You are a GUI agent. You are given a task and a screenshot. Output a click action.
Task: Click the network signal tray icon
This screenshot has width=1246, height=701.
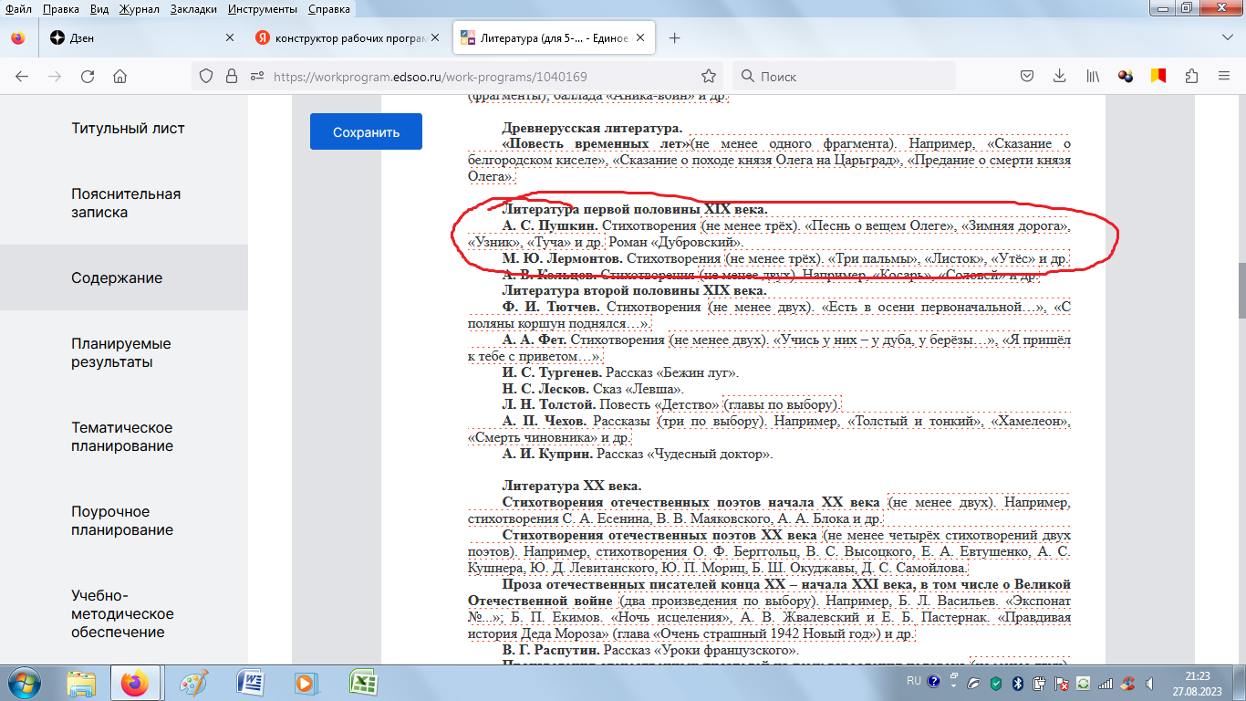click(1106, 682)
